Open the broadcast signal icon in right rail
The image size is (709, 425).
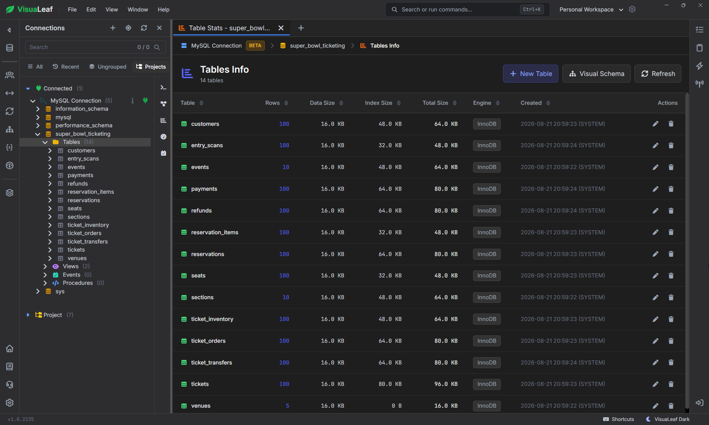pos(699,84)
